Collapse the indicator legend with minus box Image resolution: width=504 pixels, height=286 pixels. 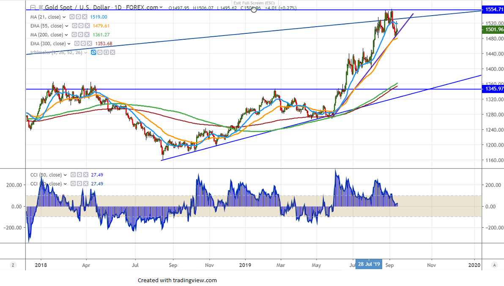pos(32,8)
